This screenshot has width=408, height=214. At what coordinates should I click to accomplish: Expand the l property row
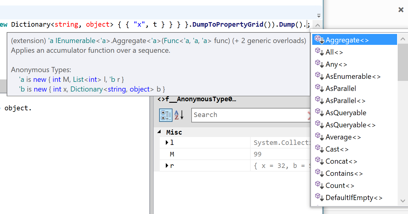coord(167,142)
